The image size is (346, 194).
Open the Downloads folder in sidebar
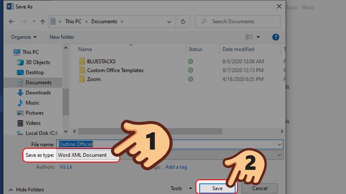click(38, 93)
